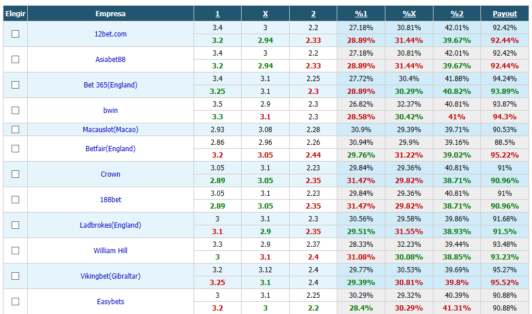532x314 pixels.
Task: Sort by the 2 column header
Action: (313, 14)
